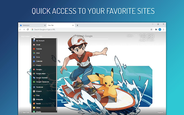The image size is (184, 115).
Task: Close the Extensions tab
Action: pos(45,25)
